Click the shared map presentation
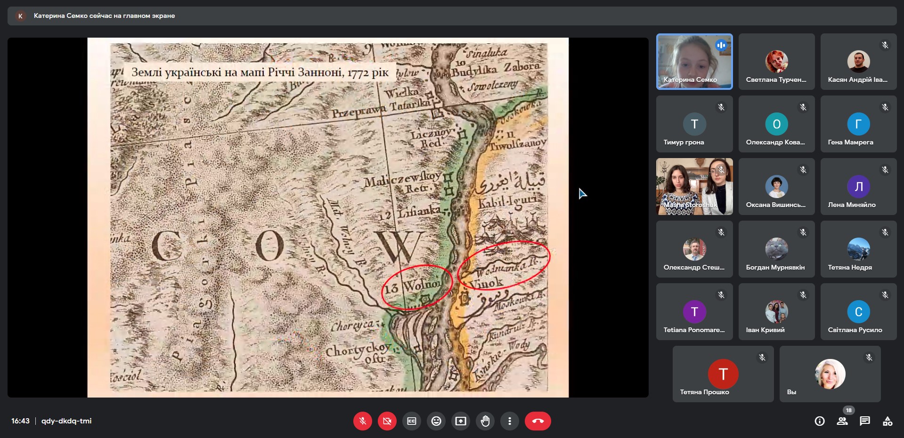The height and width of the screenshot is (438, 904). 328,217
